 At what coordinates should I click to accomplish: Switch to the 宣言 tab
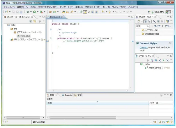tap(78, 95)
